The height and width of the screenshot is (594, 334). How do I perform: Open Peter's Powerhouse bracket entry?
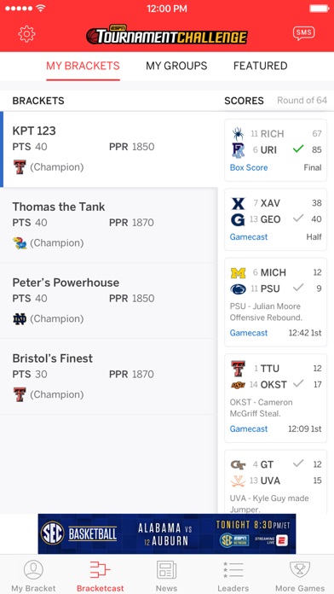point(109,300)
